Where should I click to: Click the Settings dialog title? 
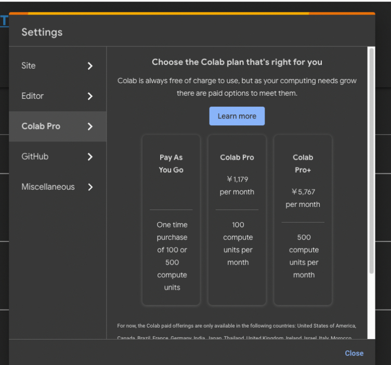coord(42,32)
